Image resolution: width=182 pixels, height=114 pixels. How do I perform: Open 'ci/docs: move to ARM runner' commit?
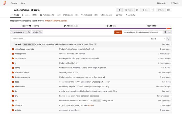[x=72, y=54]
